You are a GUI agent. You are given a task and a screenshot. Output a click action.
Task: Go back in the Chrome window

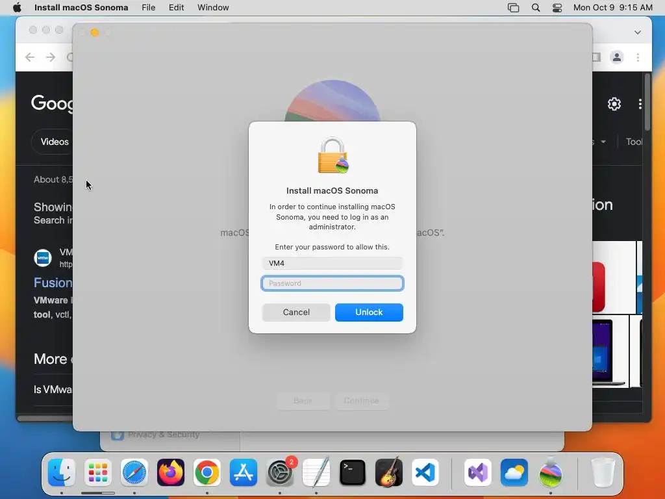tap(30, 57)
